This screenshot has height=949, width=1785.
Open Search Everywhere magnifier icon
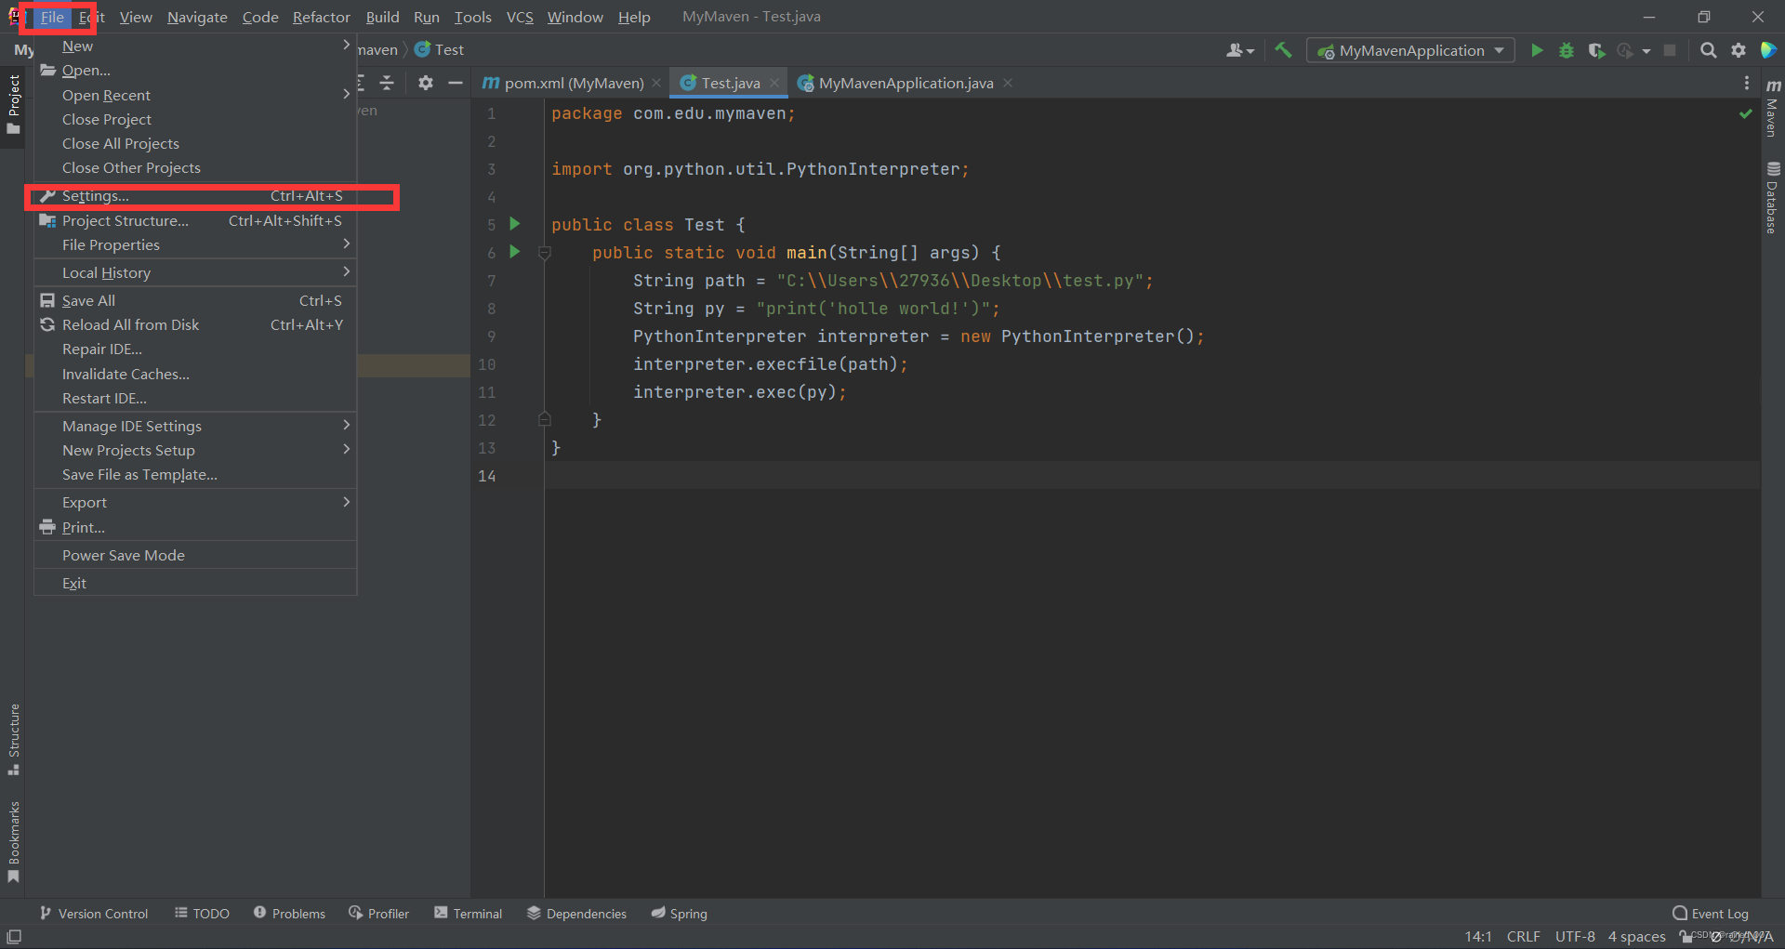(1708, 50)
